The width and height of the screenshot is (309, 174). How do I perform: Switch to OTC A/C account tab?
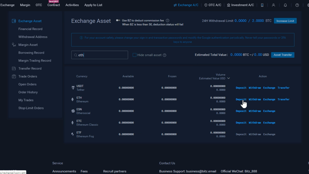(x=213, y=5)
